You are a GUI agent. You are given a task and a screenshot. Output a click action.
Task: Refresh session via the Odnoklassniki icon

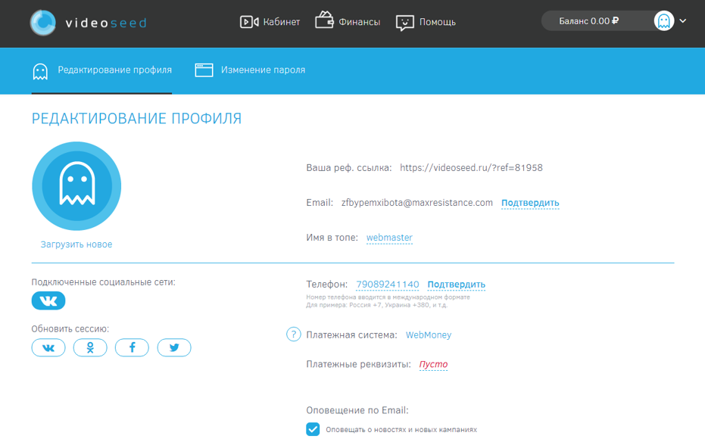(90, 347)
